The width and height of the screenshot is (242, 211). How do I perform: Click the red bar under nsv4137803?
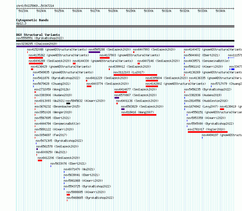click(105, 58)
